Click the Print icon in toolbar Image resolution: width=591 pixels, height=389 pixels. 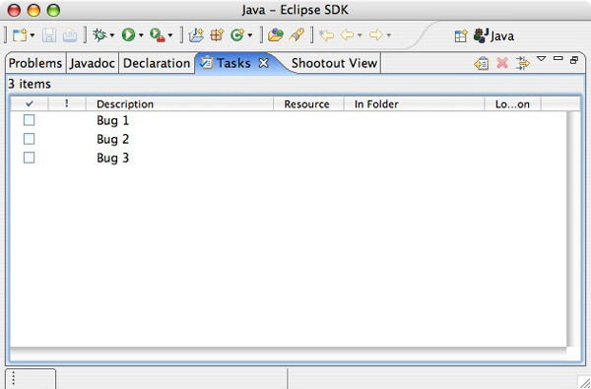pos(70,35)
